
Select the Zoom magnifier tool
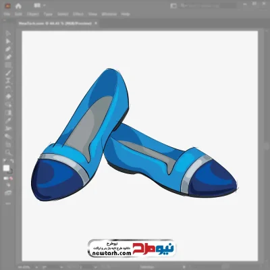(x=8, y=152)
